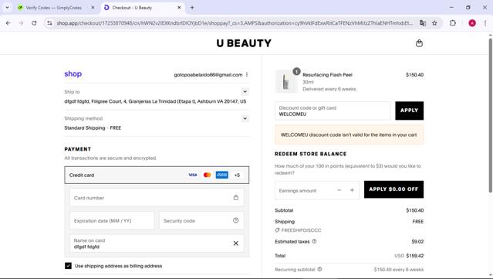Bookmark this page with the star
493x279 pixels.
point(434,23)
